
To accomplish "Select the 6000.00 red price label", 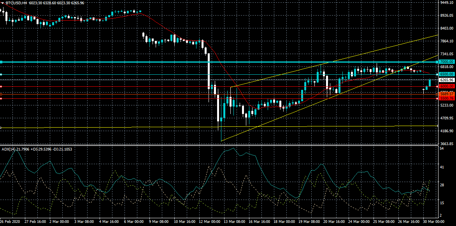I will [x=447, y=86].
